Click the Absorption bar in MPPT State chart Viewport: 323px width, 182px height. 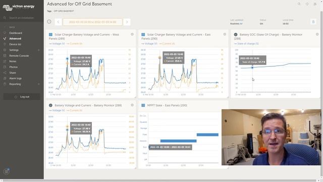point(178,141)
